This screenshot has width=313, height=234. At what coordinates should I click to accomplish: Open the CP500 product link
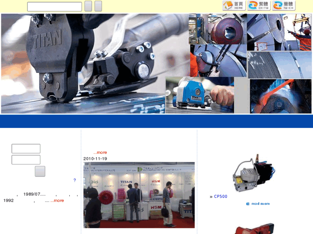220,196
